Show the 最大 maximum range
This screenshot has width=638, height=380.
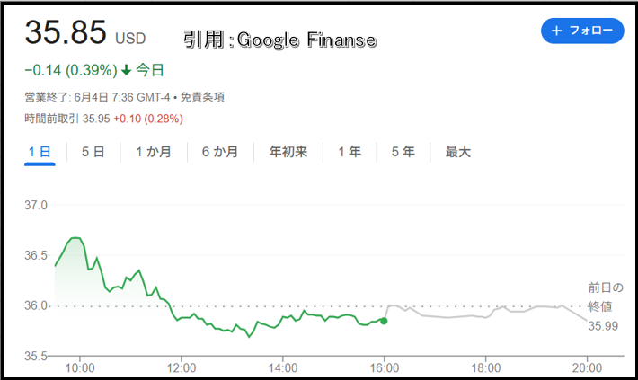(457, 152)
